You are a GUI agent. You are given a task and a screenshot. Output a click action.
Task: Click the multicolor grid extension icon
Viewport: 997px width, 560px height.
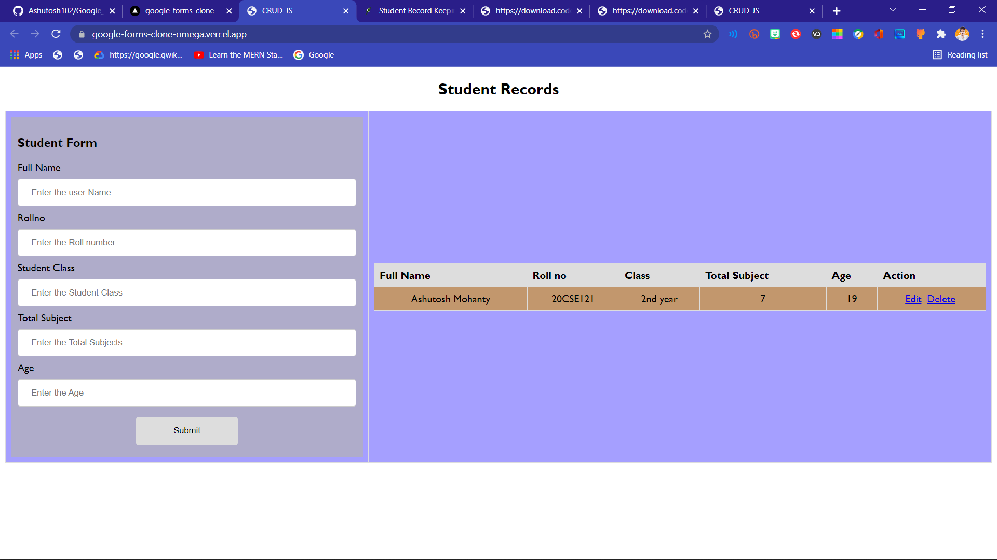(837, 34)
